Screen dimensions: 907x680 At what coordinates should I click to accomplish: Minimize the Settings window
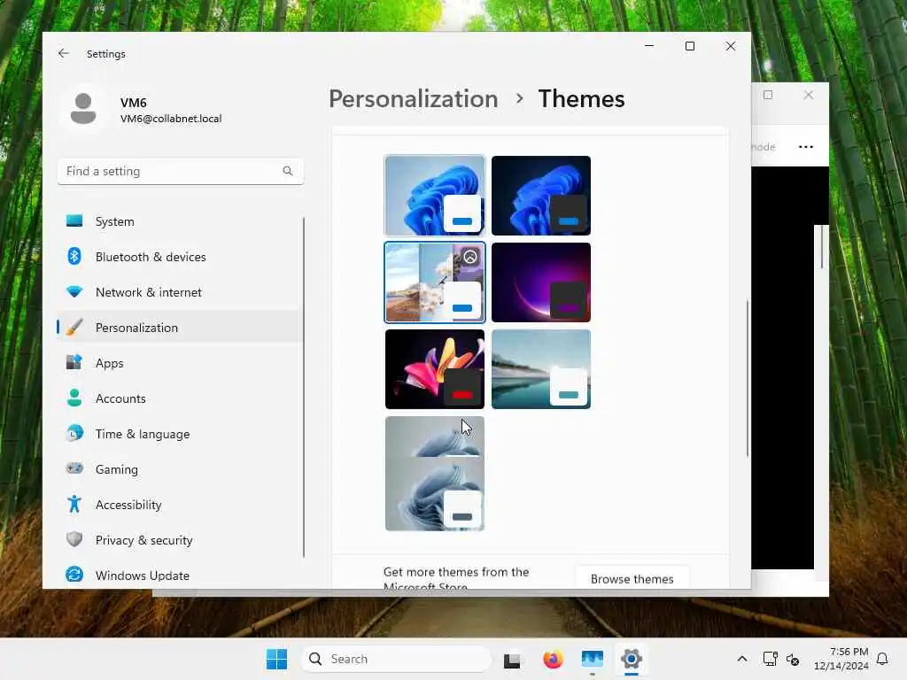[649, 46]
